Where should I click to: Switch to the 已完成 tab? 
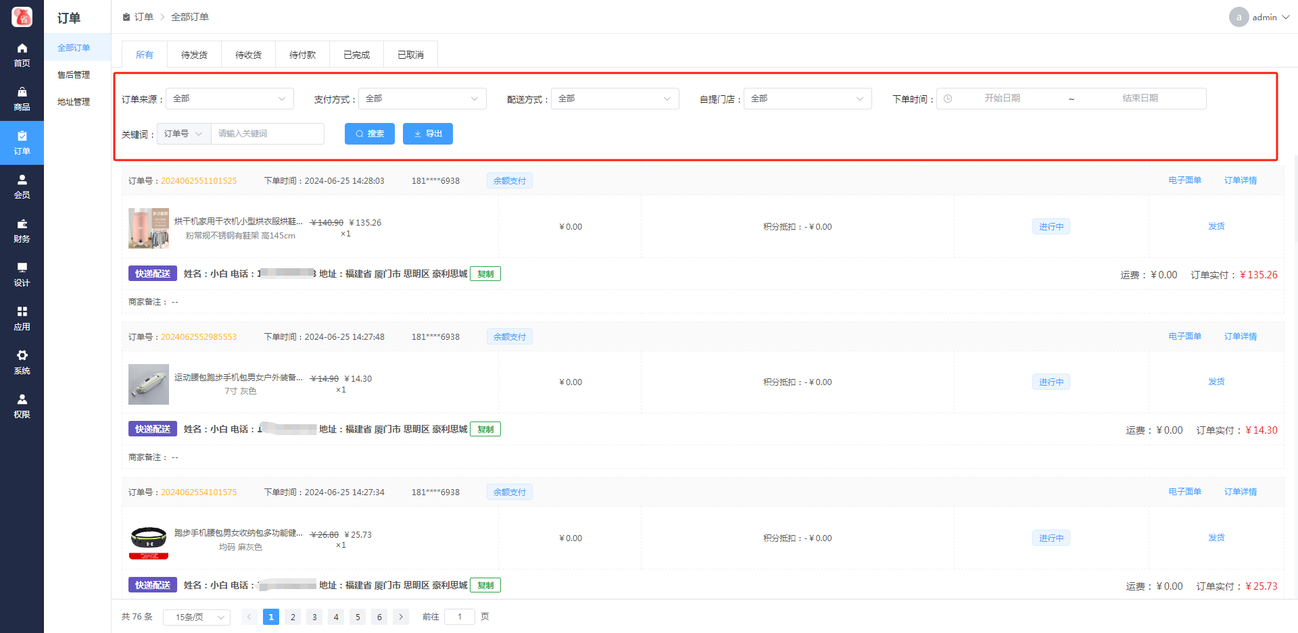356,55
